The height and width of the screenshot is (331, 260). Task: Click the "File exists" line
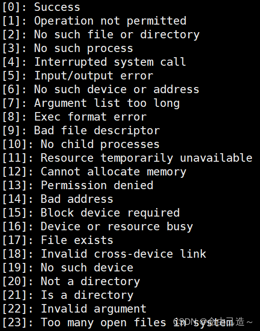tap(77, 240)
